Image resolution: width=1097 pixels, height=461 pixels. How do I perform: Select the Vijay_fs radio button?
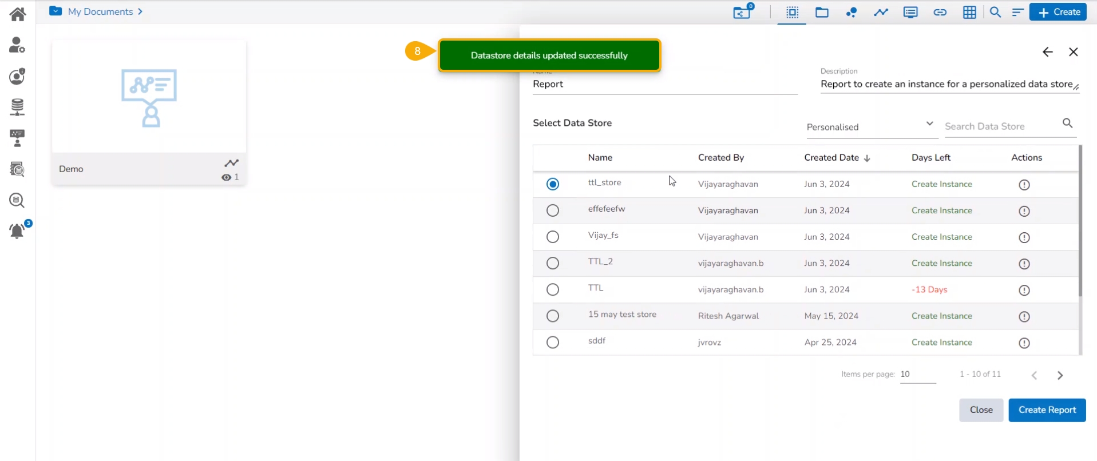point(552,237)
